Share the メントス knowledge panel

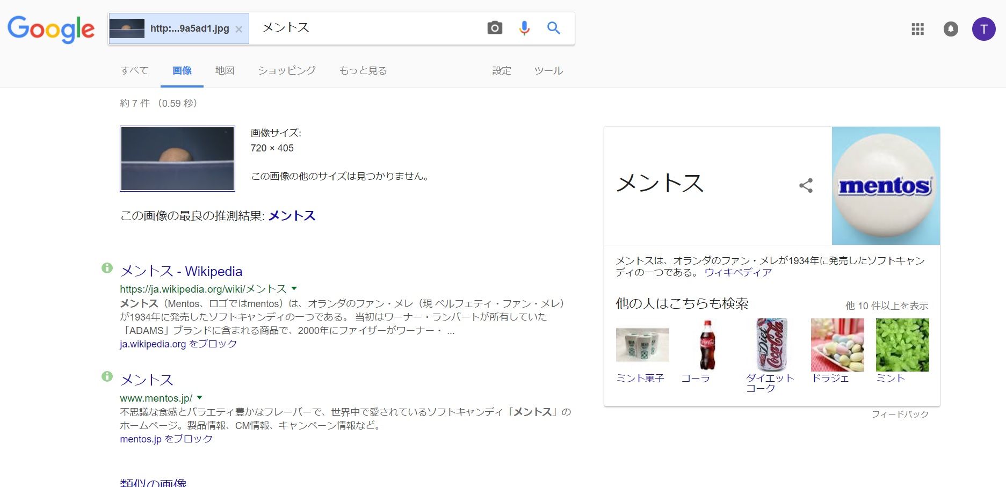(806, 186)
